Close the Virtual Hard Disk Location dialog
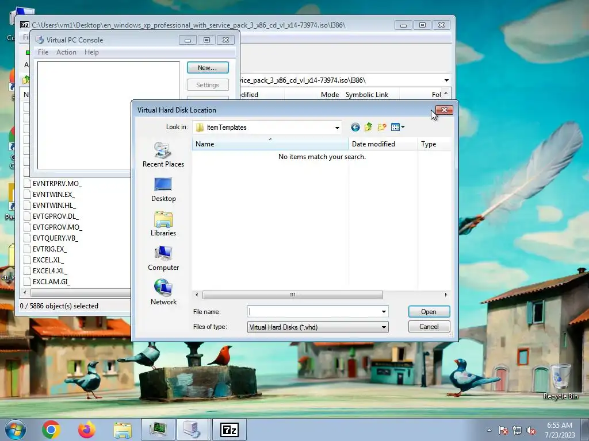This screenshot has height=441, width=589. 445,110
